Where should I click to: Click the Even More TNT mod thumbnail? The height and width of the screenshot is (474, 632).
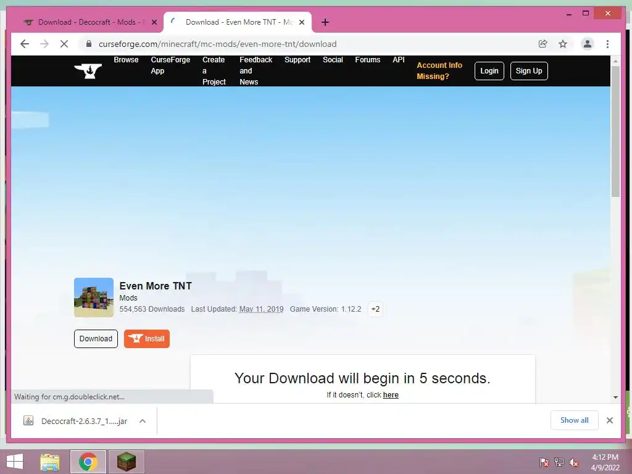pyautogui.click(x=94, y=297)
